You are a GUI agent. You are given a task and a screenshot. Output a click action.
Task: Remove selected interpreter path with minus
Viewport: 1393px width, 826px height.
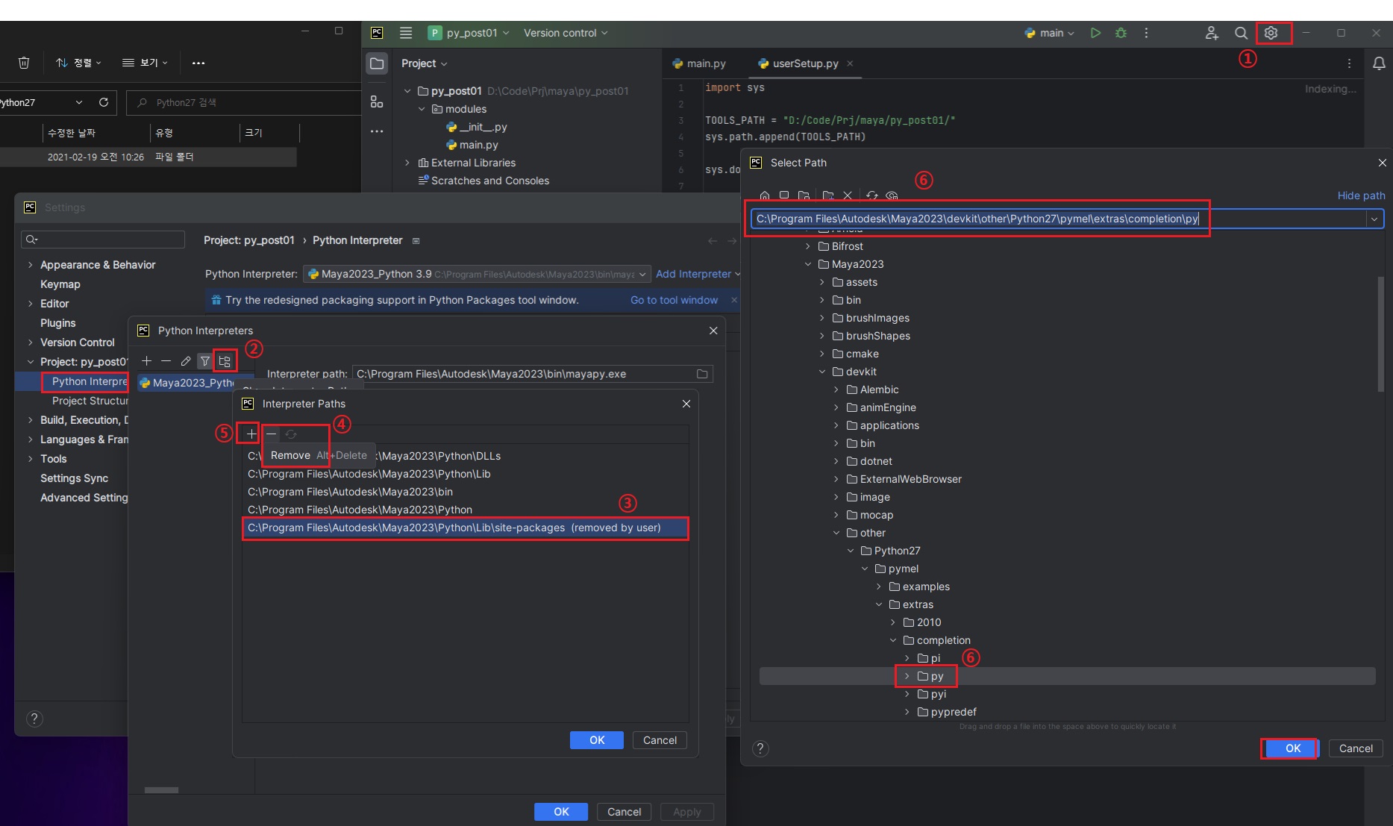tap(271, 434)
